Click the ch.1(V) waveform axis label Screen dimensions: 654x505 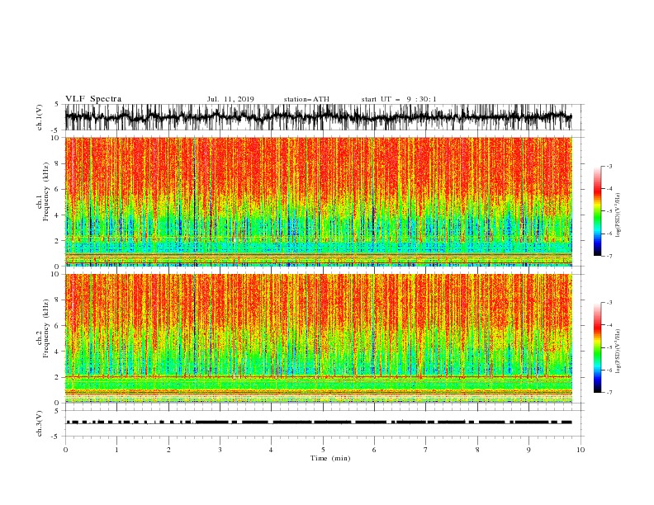pos(40,117)
